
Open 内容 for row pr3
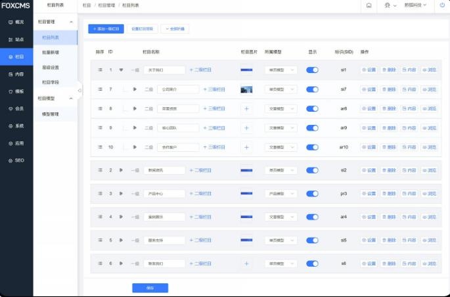(409, 193)
